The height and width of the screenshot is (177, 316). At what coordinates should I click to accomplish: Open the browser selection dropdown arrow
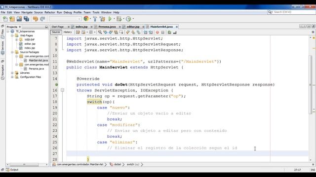click(90, 19)
